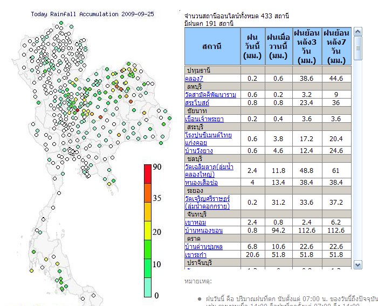Click the yellow 20 legend color band
Viewport: 378px width, 306px height.
148,231
